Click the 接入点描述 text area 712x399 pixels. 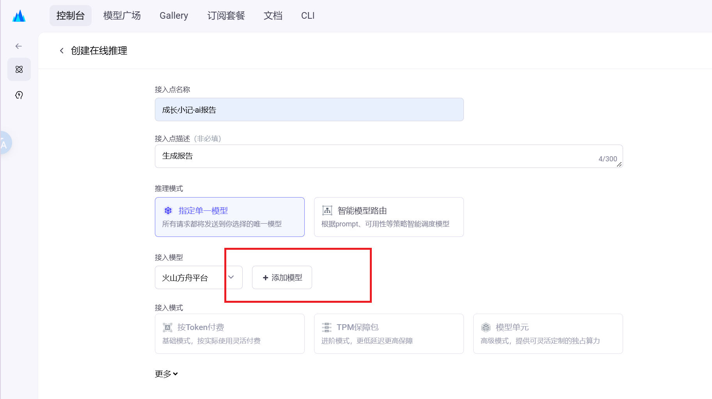(x=389, y=156)
